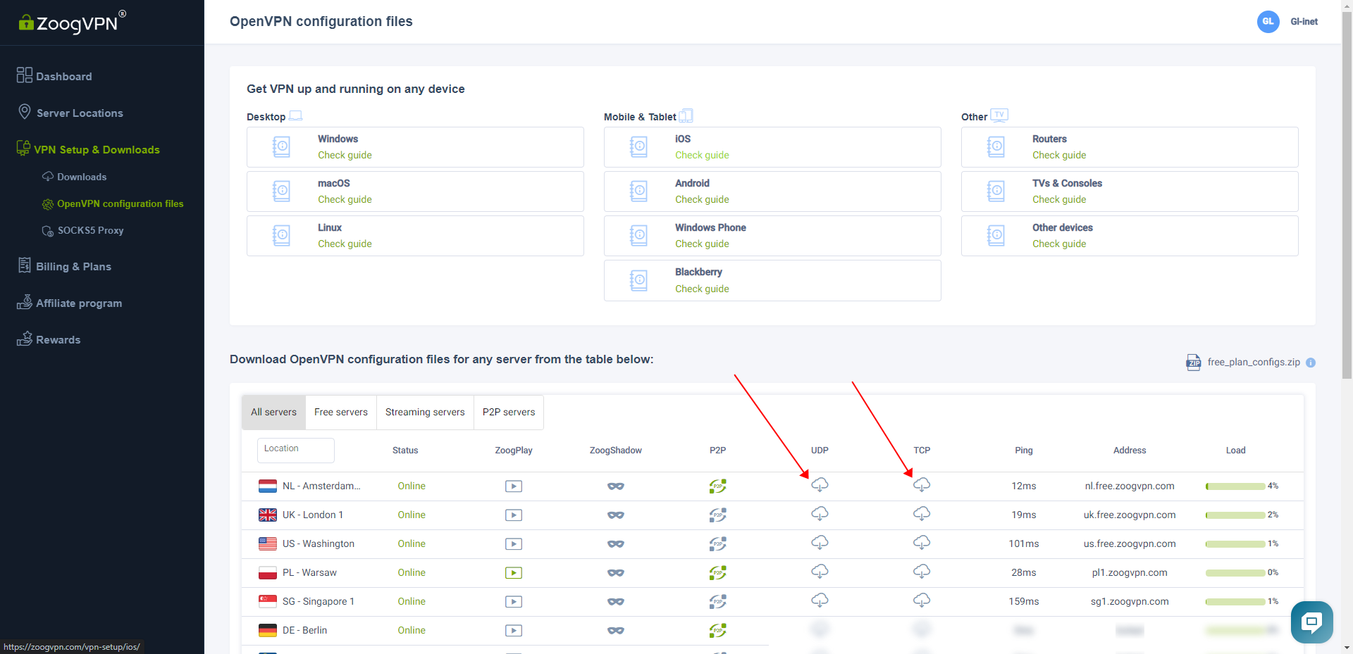The image size is (1353, 654).
Task: Click the free_plan_configs.zip info icon
Action: coord(1311,363)
